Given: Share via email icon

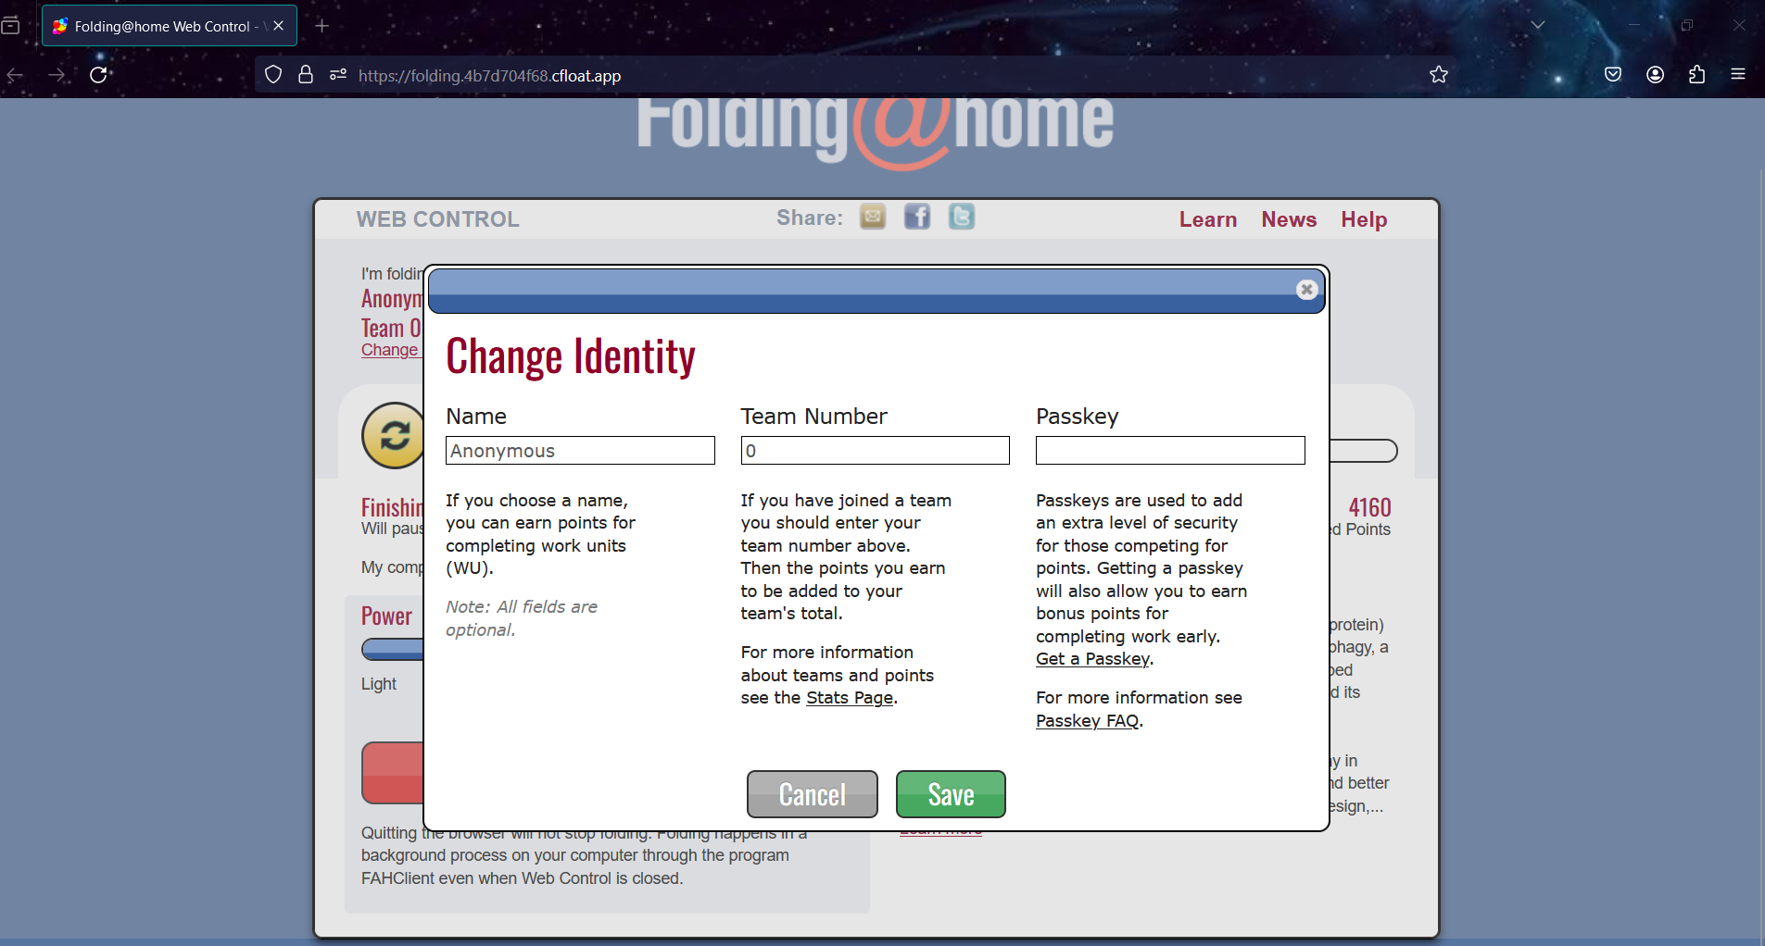Looking at the screenshot, I should 873,217.
